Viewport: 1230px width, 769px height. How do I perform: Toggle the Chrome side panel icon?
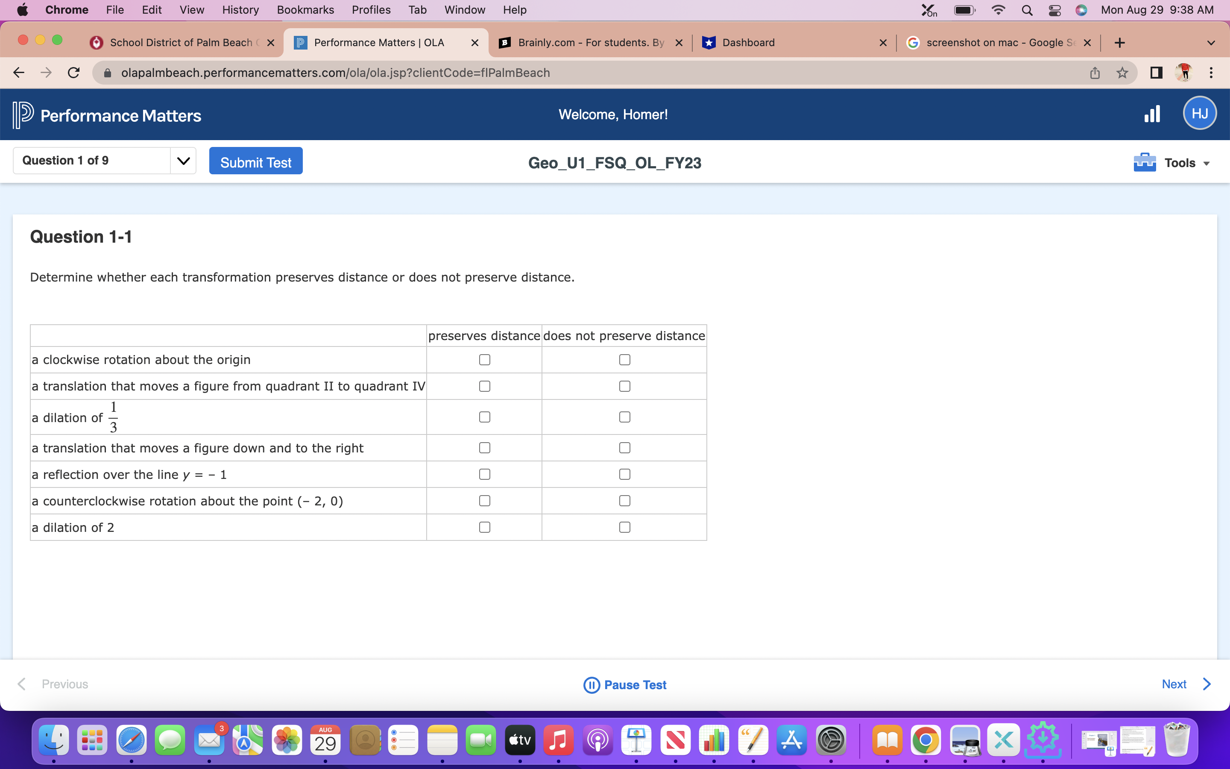coord(1156,73)
